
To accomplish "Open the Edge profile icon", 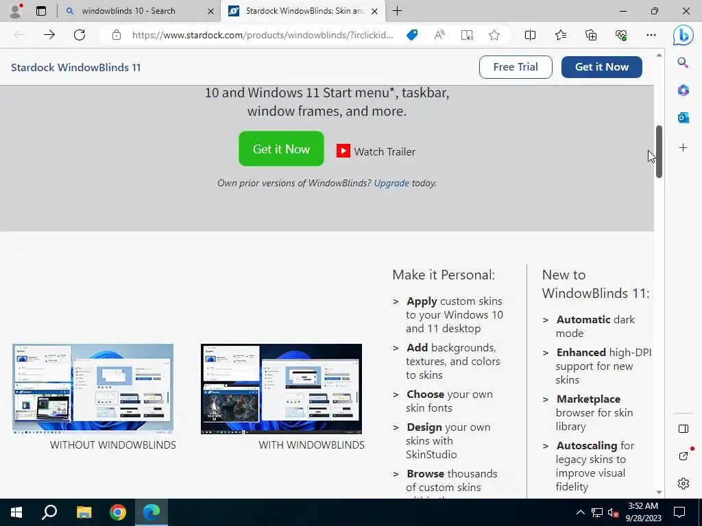I will point(16,11).
